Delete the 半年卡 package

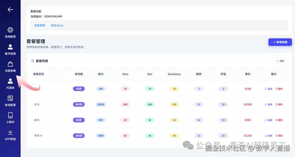[x=279, y=136]
